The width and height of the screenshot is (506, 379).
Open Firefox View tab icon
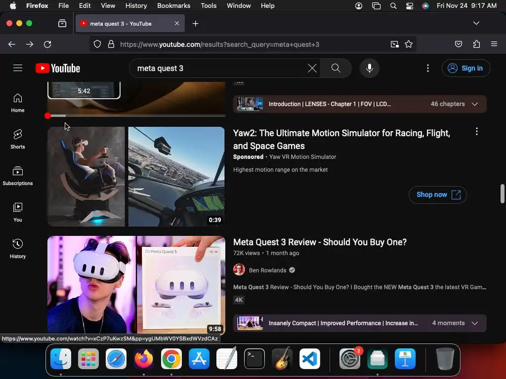(62, 23)
